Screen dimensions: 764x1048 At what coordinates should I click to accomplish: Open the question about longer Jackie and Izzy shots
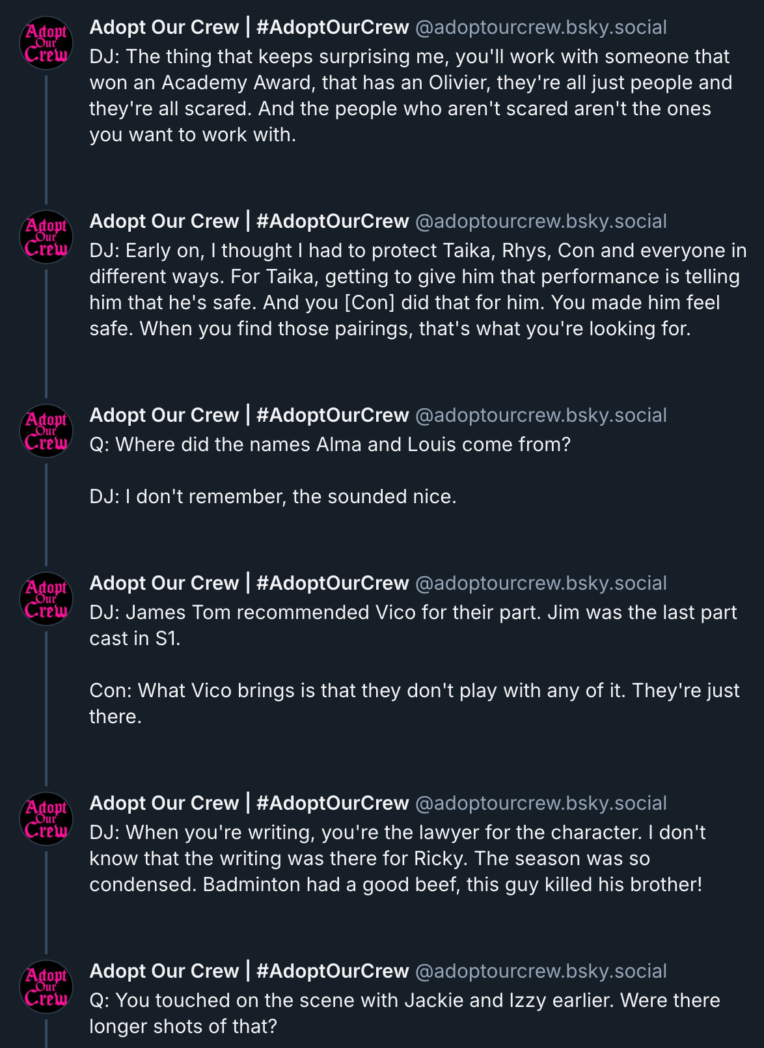coord(405,1013)
